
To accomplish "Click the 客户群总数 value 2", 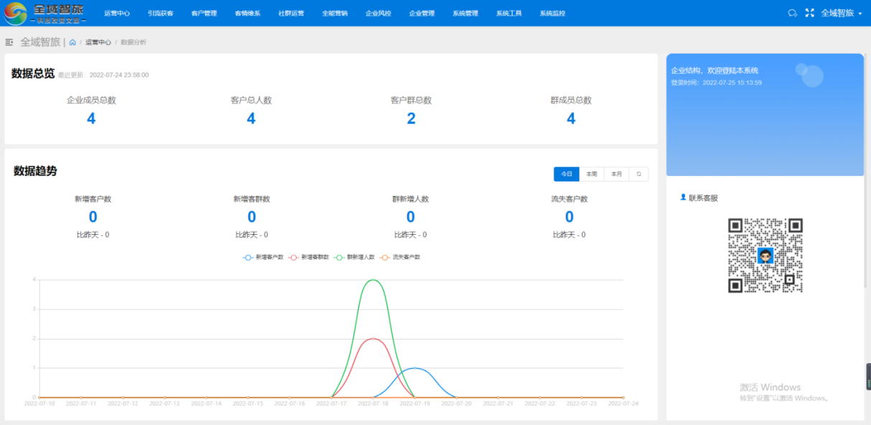I will 411,118.
